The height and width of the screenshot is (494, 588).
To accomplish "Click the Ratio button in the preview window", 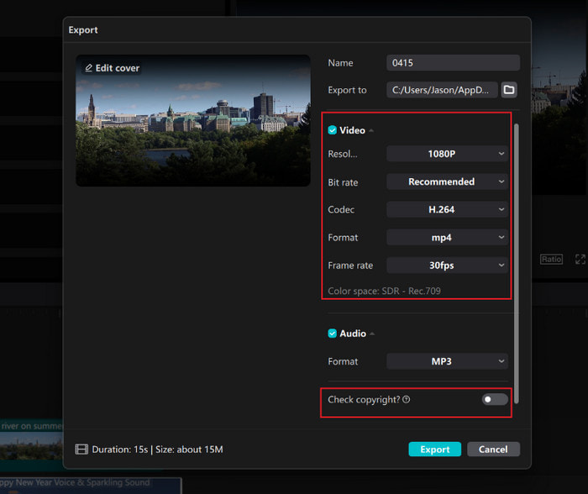I will pyautogui.click(x=551, y=260).
